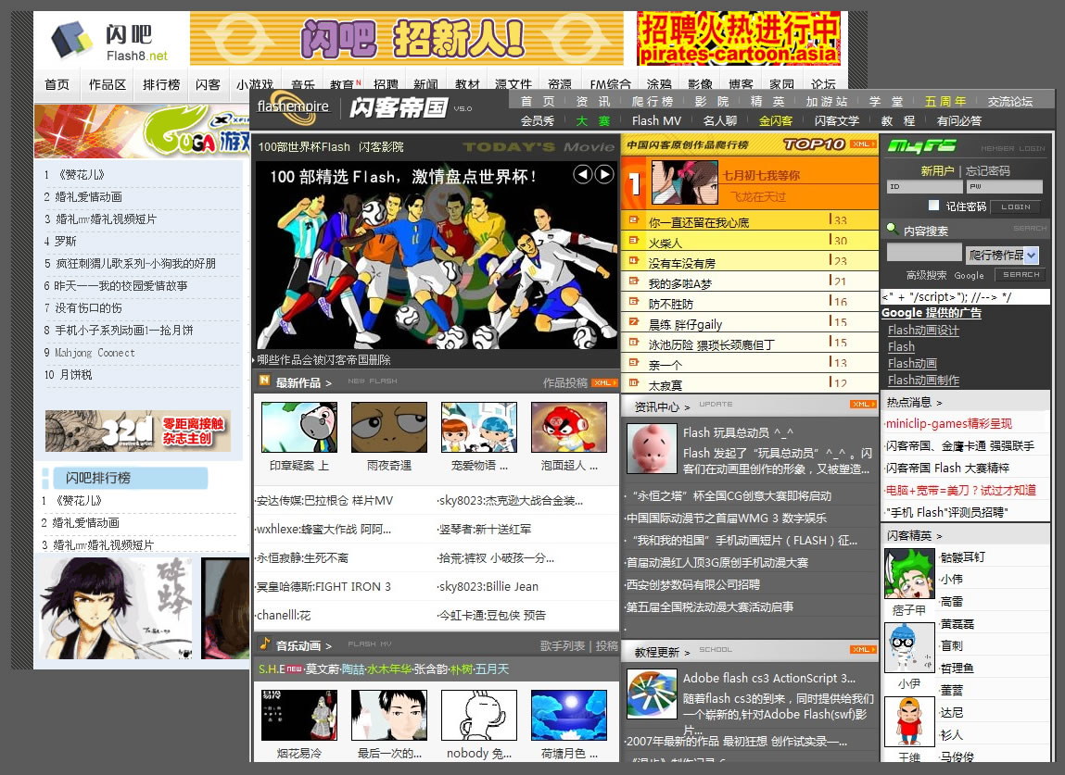Screen dimensions: 1065x775
Task: Click 歌手列表 link
Action: (563, 645)
